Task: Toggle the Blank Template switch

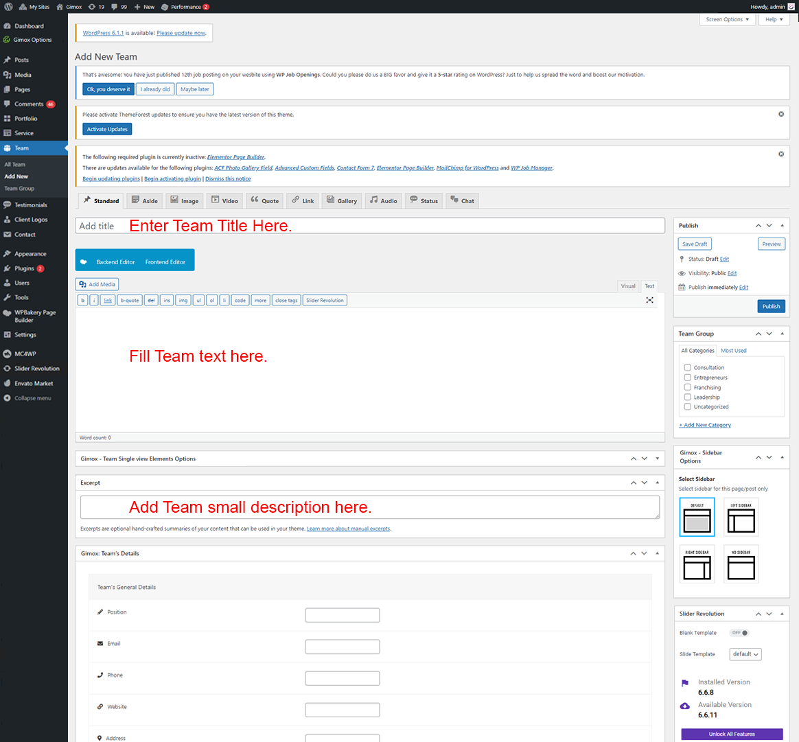Action: [739, 633]
